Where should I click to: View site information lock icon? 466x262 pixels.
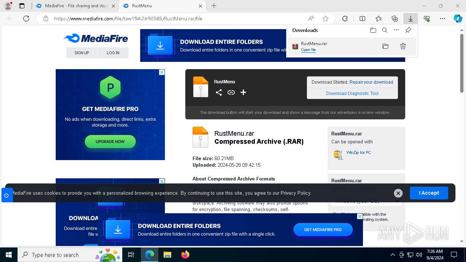point(46,19)
